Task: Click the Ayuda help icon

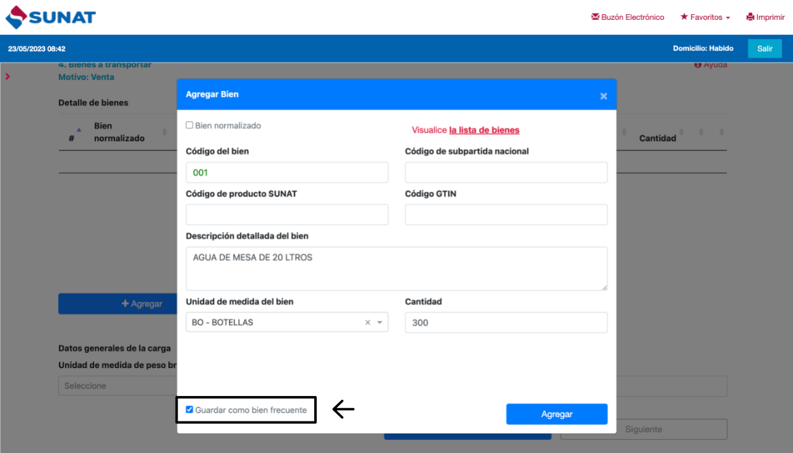Action: coord(698,65)
